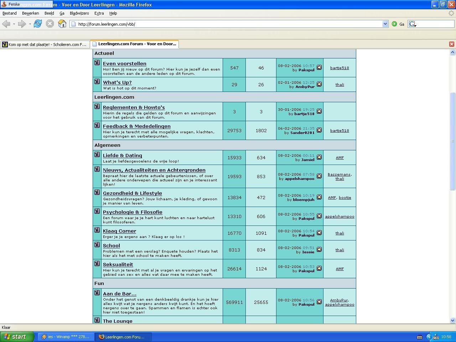Click the keyboard icon in the taskbar

click(x=420, y=337)
